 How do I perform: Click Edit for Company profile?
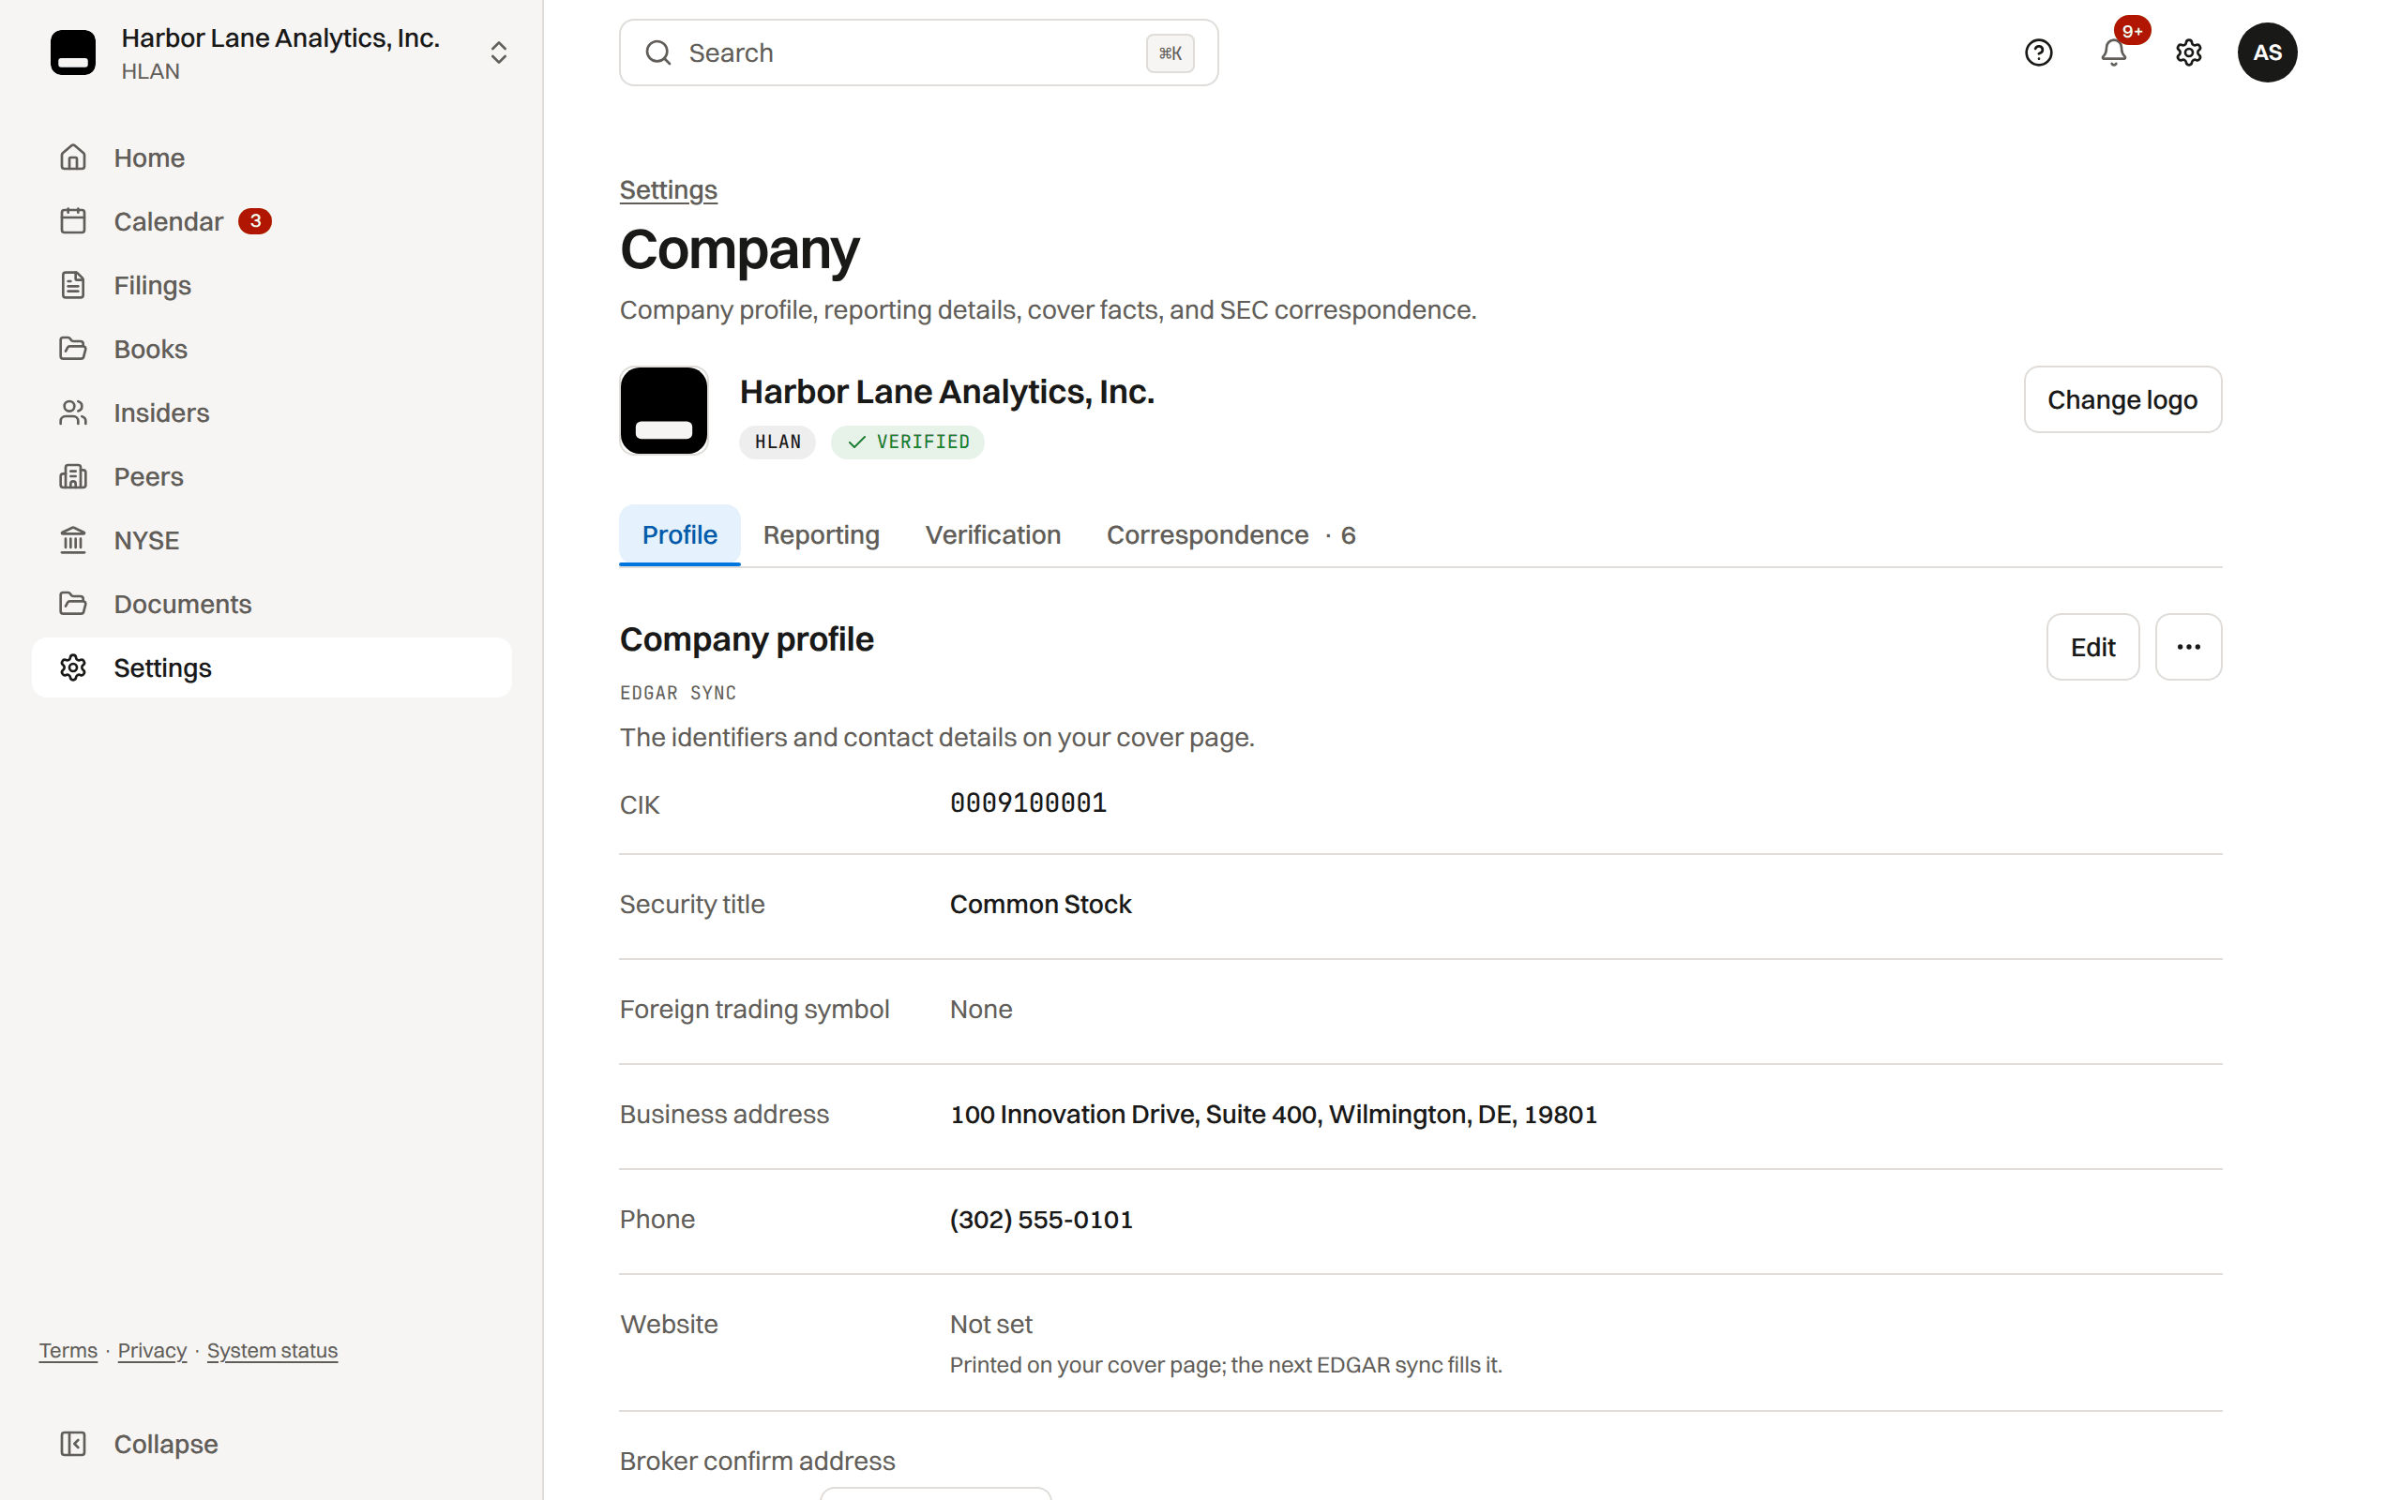pyautogui.click(x=2092, y=647)
